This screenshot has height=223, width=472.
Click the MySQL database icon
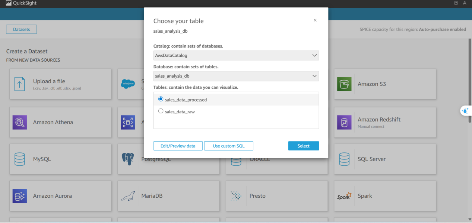(x=20, y=159)
